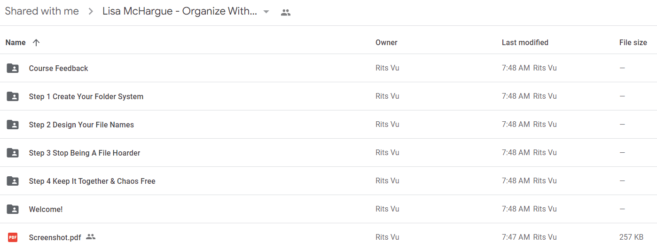The image size is (657, 251).
Task: Open the Lisa McHargue folder dropdown arrow
Action: coord(266,12)
